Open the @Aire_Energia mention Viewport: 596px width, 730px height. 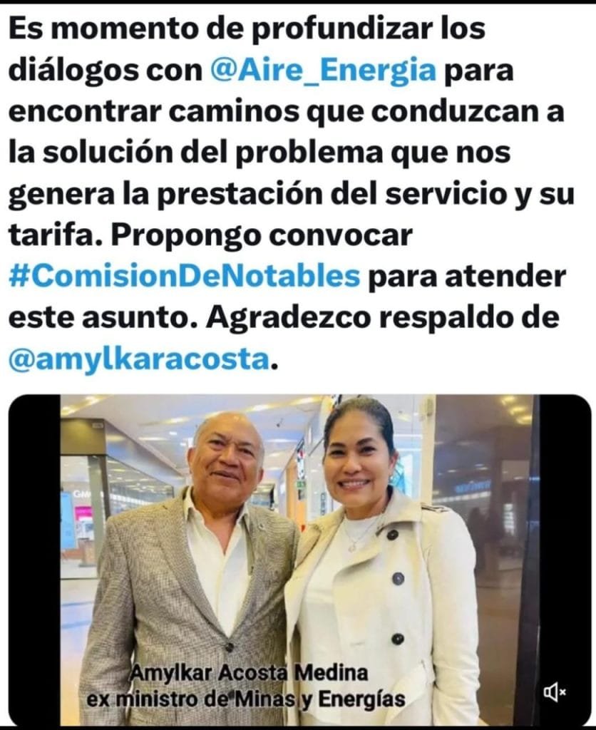(324, 71)
